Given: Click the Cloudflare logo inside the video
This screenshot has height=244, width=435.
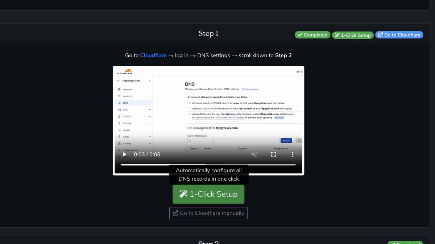Looking at the screenshot, I should 124,72.
